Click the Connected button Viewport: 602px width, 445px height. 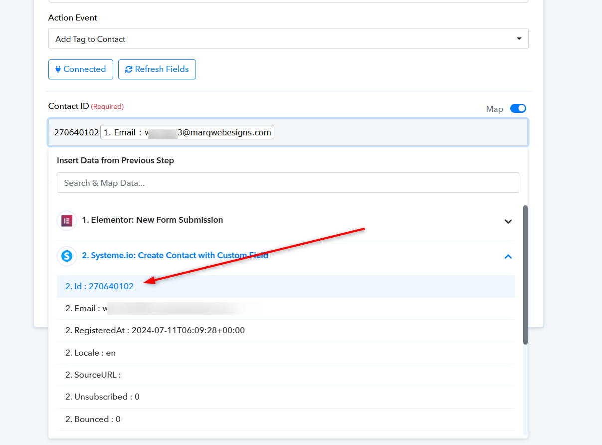81,69
